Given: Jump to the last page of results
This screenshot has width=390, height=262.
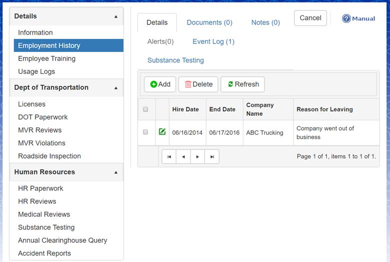Looking at the screenshot, I should coord(212,157).
